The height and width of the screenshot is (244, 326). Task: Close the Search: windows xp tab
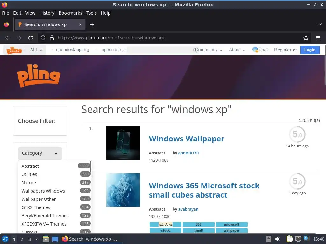[80, 24]
